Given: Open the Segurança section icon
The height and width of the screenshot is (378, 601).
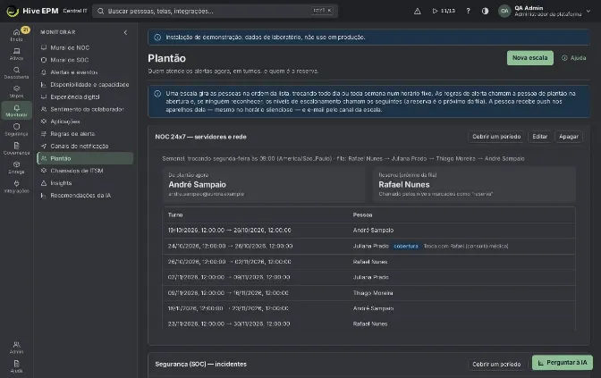Looking at the screenshot, I should (x=16, y=130).
